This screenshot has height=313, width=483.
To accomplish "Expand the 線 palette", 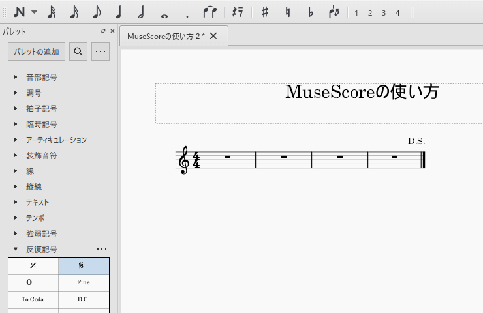I will click(16, 171).
